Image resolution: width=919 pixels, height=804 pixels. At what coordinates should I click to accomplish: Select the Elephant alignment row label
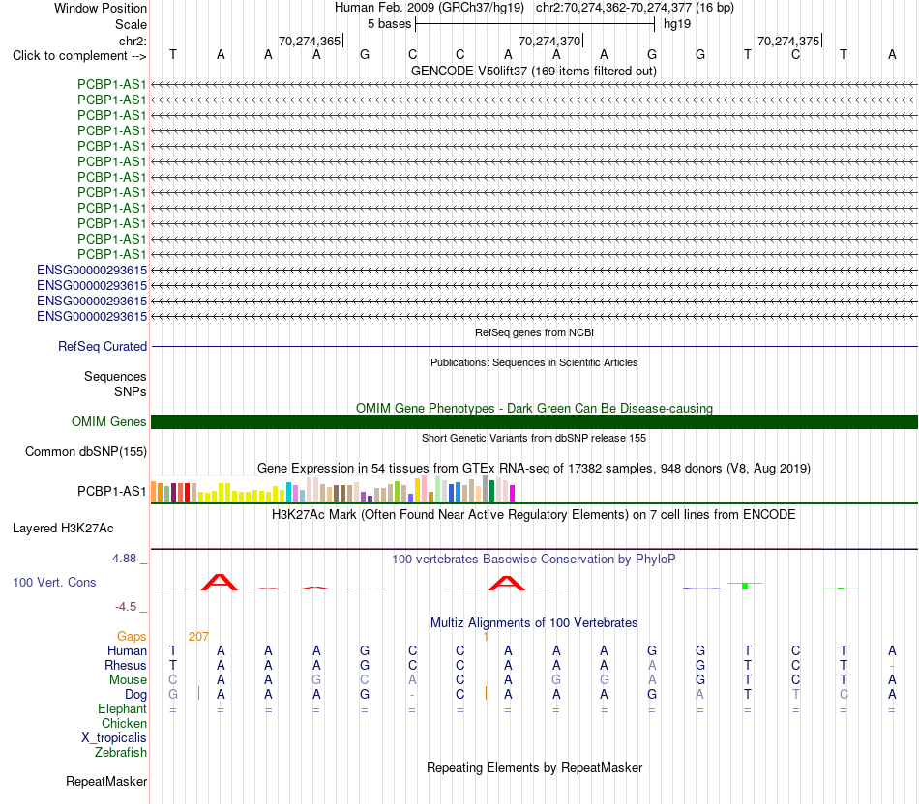pos(122,709)
